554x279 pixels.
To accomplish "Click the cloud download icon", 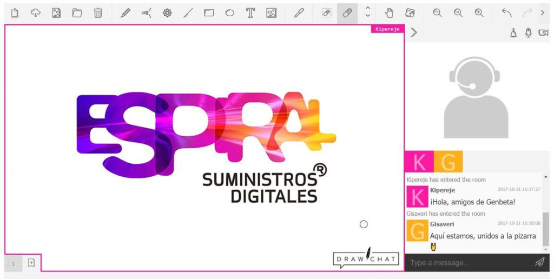I will click(35, 13).
